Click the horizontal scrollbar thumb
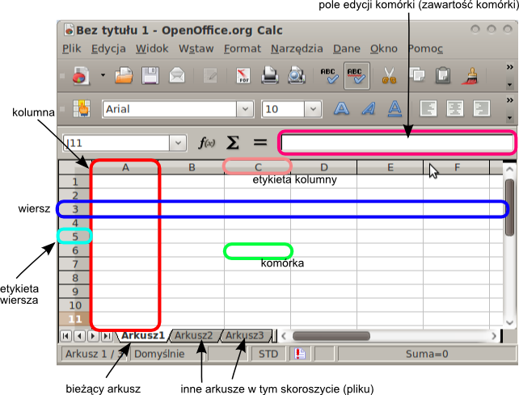The image size is (519, 395). [331, 336]
